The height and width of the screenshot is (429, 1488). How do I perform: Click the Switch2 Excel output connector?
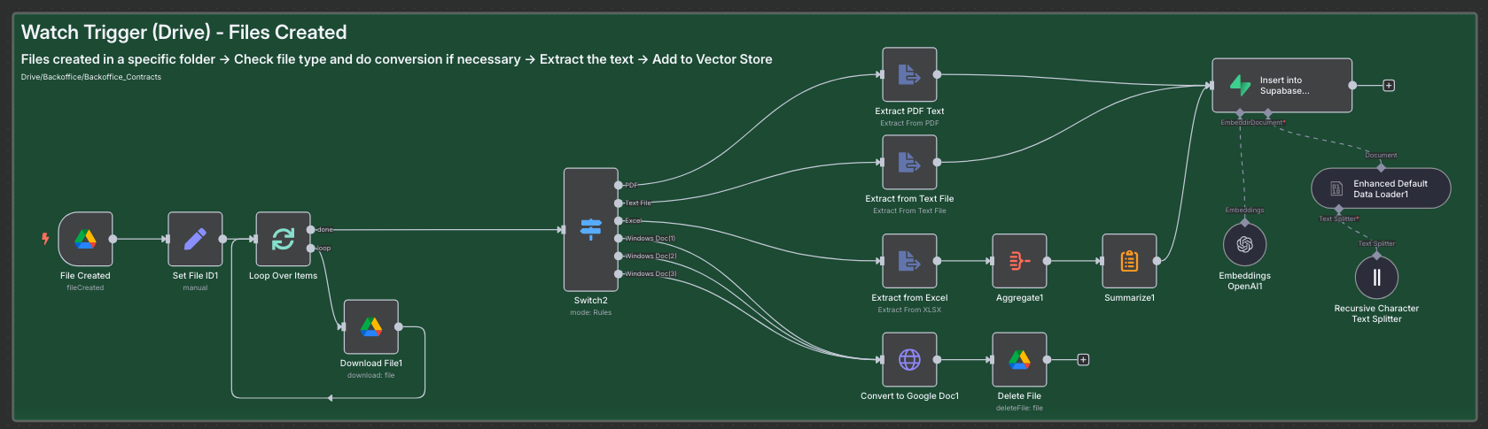[x=619, y=221]
